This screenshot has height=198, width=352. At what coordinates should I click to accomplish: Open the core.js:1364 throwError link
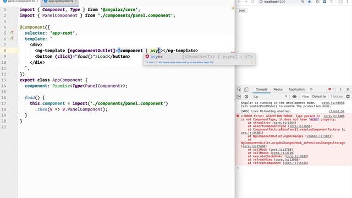[284, 123]
